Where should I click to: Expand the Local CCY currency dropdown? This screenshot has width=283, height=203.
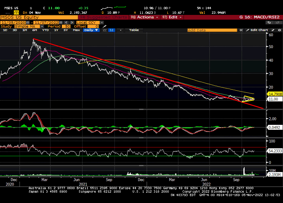click(102, 23)
